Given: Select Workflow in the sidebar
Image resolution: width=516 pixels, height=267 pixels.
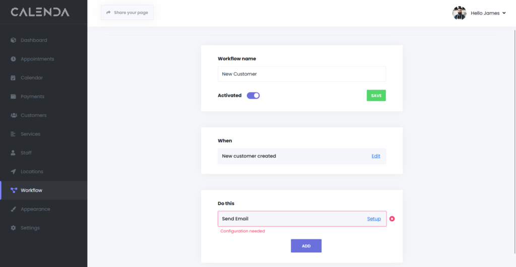Looking at the screenshot, I should (x=31, y=191).
